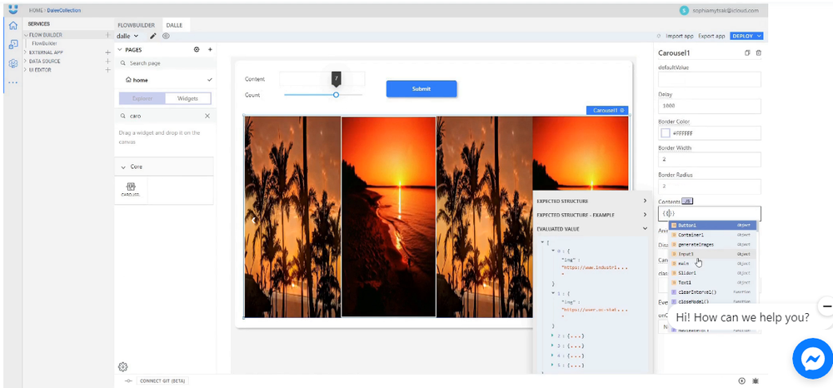Dismiss the chat help prompt
This screenshot has height=388, width=833.
[x=826, y=306]
